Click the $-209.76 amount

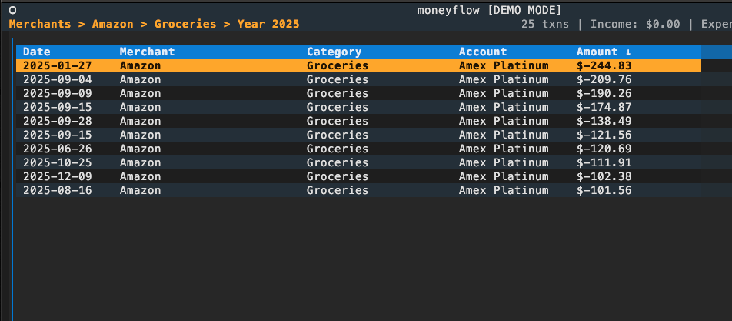point(604,79)
